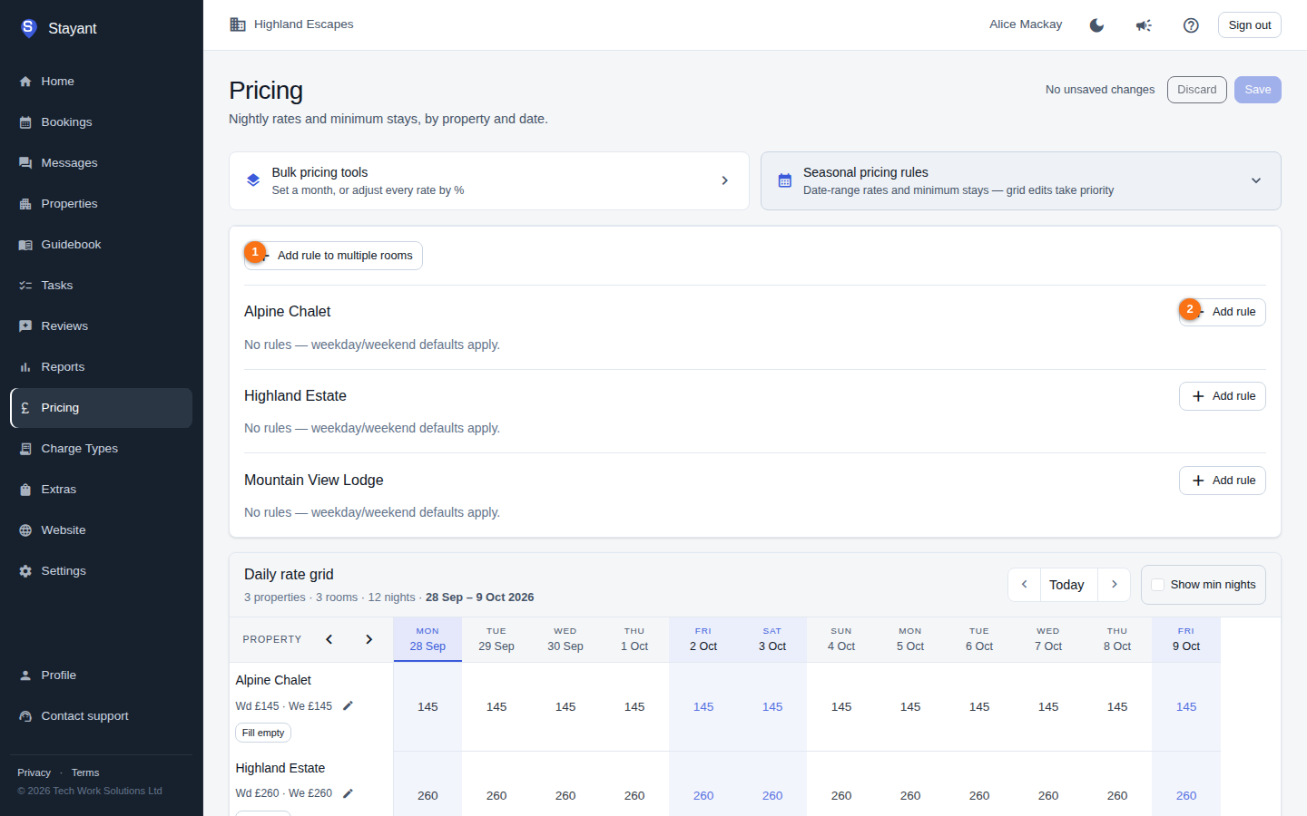Select the Sun 4 Oct column header

point(841,639)
